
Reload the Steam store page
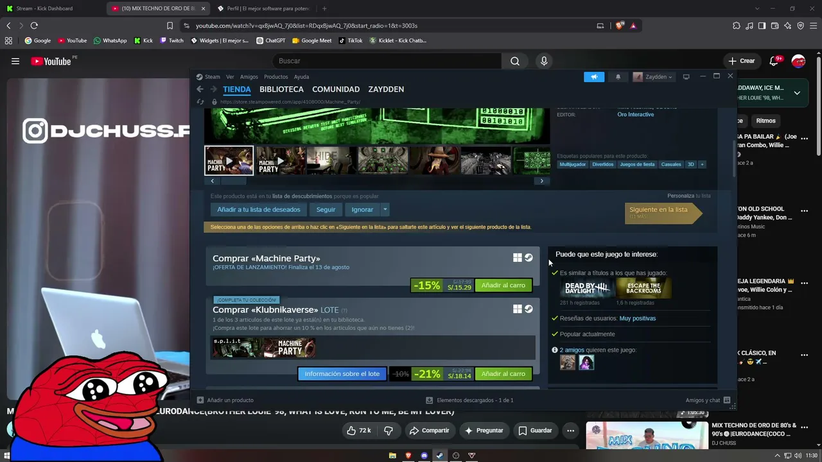click(x=200, y=101)
